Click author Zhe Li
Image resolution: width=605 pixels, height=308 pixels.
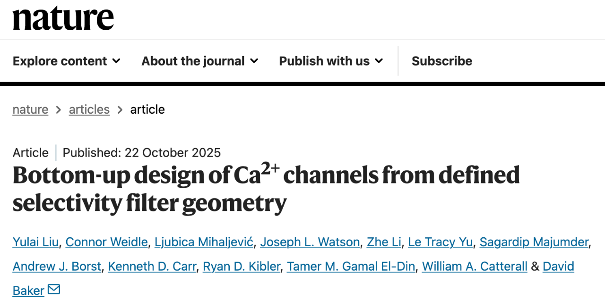point(384,242)
